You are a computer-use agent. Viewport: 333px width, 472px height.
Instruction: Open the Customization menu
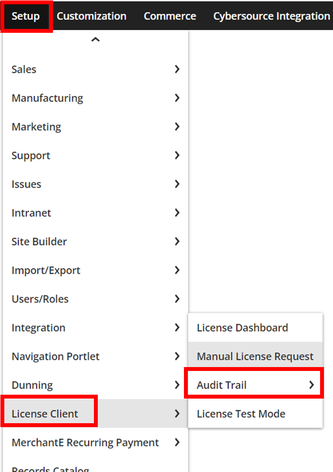(x=92, y=16)
